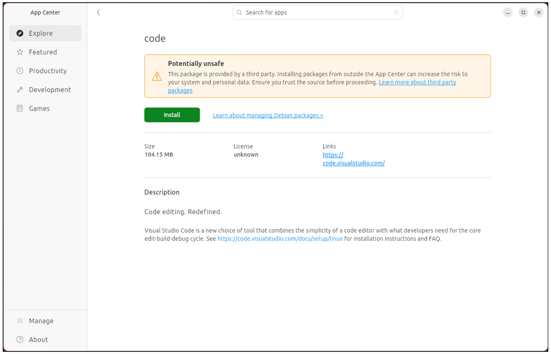Click 'Code editing. Redefined.' text
This screenshot has height=354, width=551.
(x=183, y=212)
